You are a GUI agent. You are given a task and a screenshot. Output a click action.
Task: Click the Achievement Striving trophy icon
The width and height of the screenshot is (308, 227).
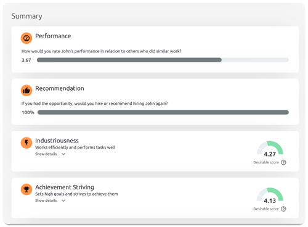[26, 189]
